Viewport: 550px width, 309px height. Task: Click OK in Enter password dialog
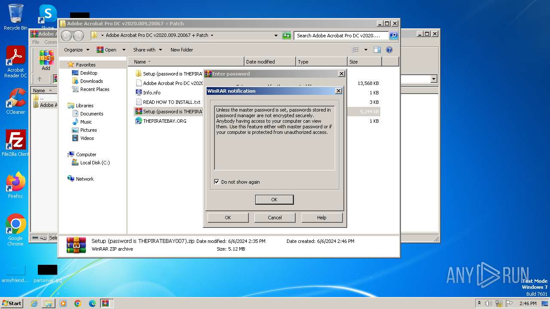228,218
